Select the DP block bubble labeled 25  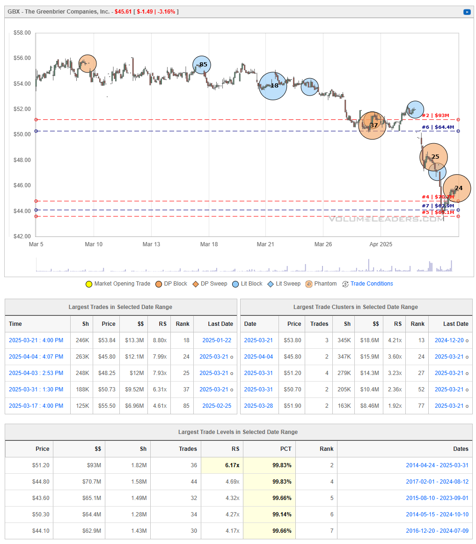click(x=434, y=157)
